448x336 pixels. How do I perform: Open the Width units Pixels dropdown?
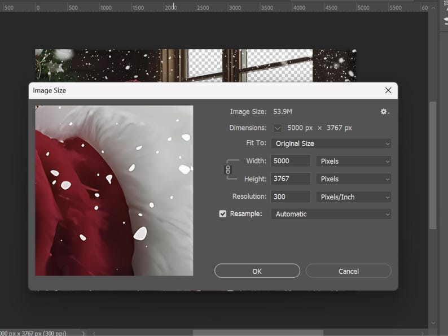(353, 162)
